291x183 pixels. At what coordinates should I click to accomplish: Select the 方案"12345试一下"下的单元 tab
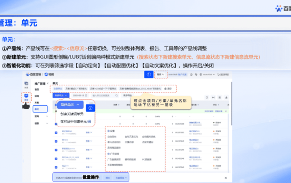coord(103,89)
